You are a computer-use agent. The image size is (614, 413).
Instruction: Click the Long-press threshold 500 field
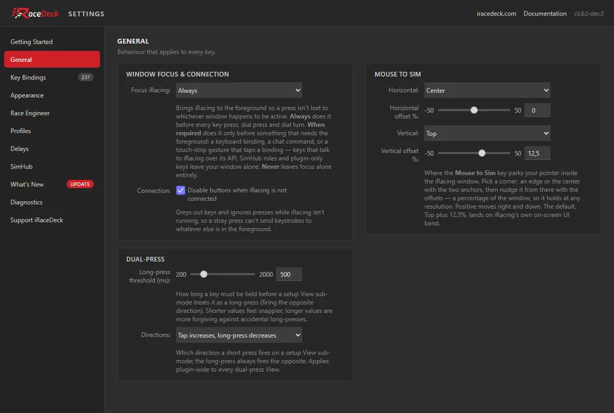289,274
